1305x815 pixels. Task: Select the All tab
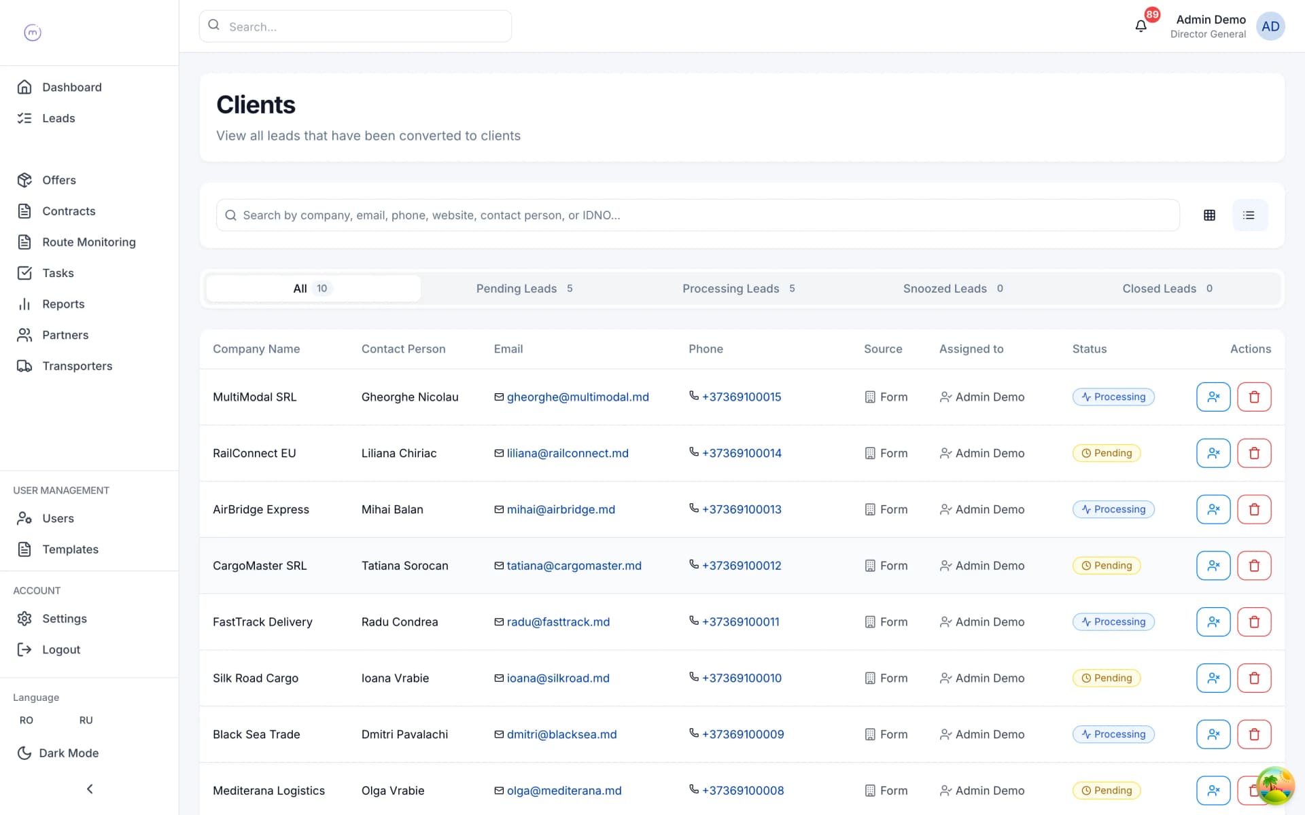tap(313, 289)
